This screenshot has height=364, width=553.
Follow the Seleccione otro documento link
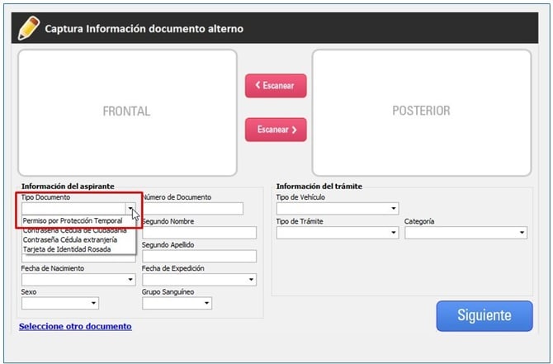75,327
